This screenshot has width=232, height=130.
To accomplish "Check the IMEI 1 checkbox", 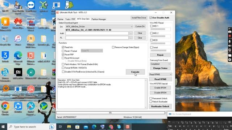I will [151, 26].
